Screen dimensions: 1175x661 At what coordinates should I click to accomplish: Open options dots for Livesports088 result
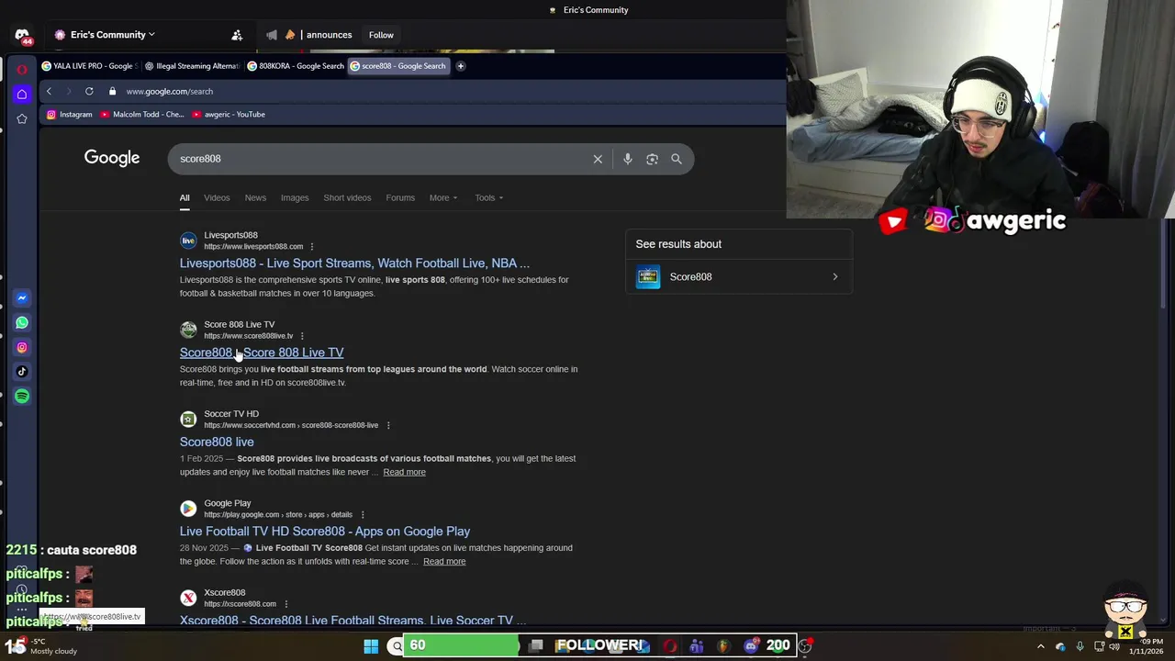312,246
